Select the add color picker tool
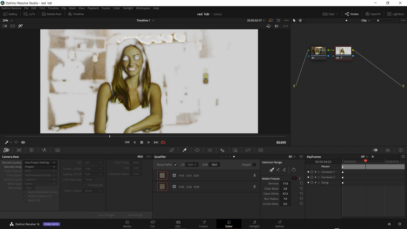This screenshot has height=229, width=407. (284, 170)
